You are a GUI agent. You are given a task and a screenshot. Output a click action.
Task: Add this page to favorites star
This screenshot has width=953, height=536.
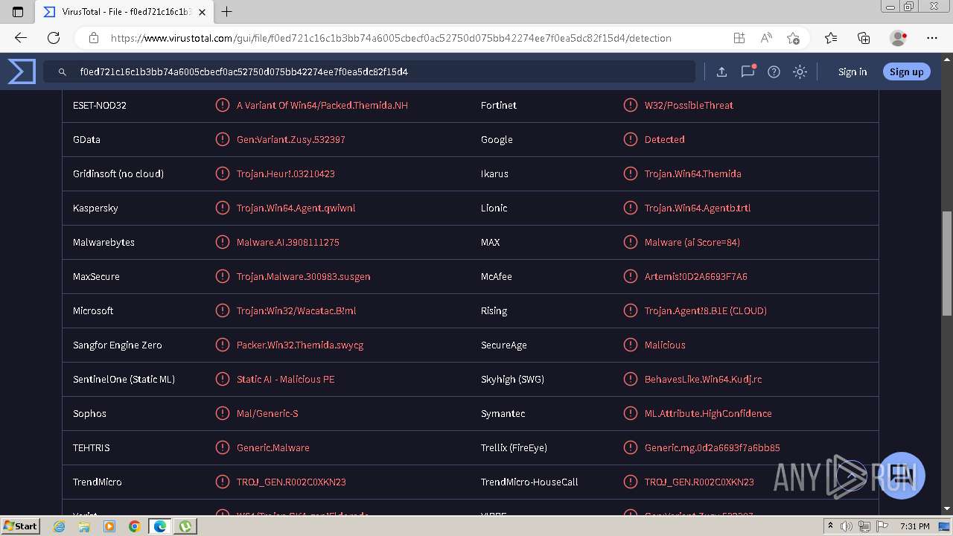[793, 38]
